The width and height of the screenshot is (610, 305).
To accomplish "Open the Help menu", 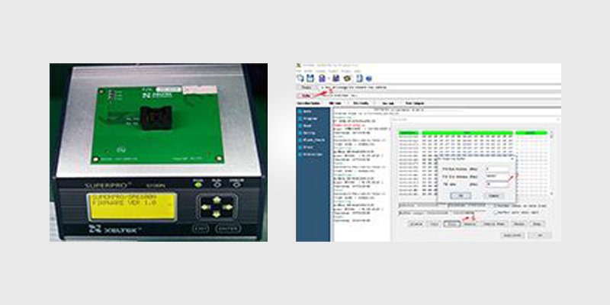I will (x=357, y=71).
